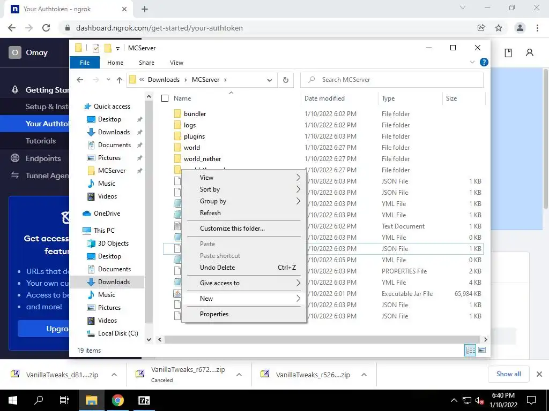Viewport: 549px width, 411px height.
Task: Expand the Sort by submenu
Action: click(244, 189)
